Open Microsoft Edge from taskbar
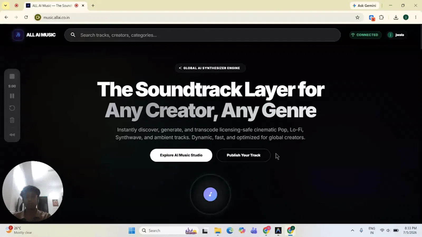Screen dimensions: 422x237 [230, 231]
